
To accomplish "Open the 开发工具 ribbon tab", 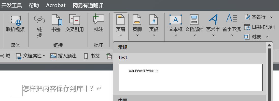I will 11,5.
